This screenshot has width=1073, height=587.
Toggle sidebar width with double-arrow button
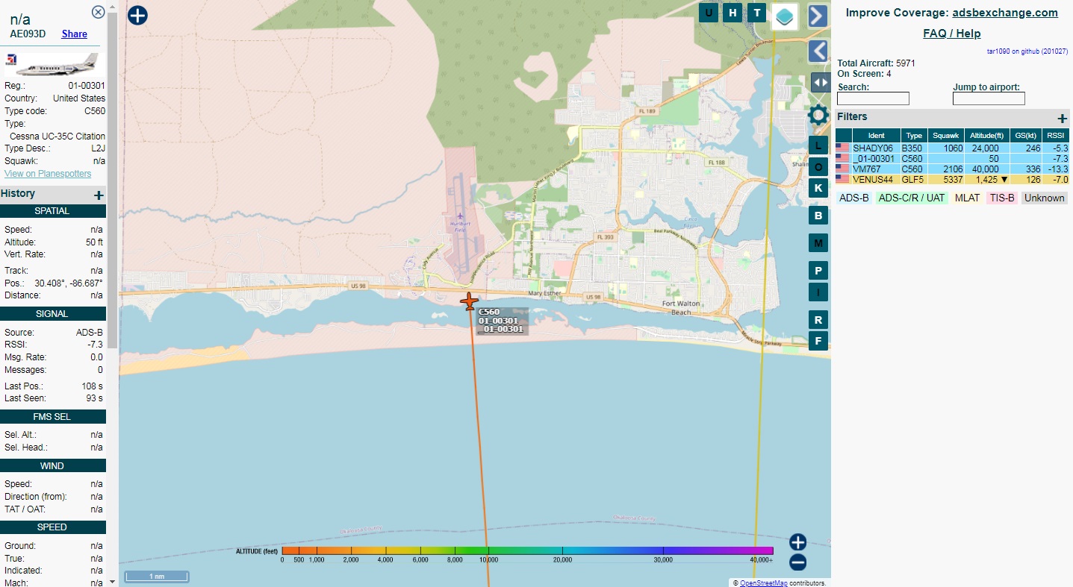pyautogui.click(x=821, y=83)
